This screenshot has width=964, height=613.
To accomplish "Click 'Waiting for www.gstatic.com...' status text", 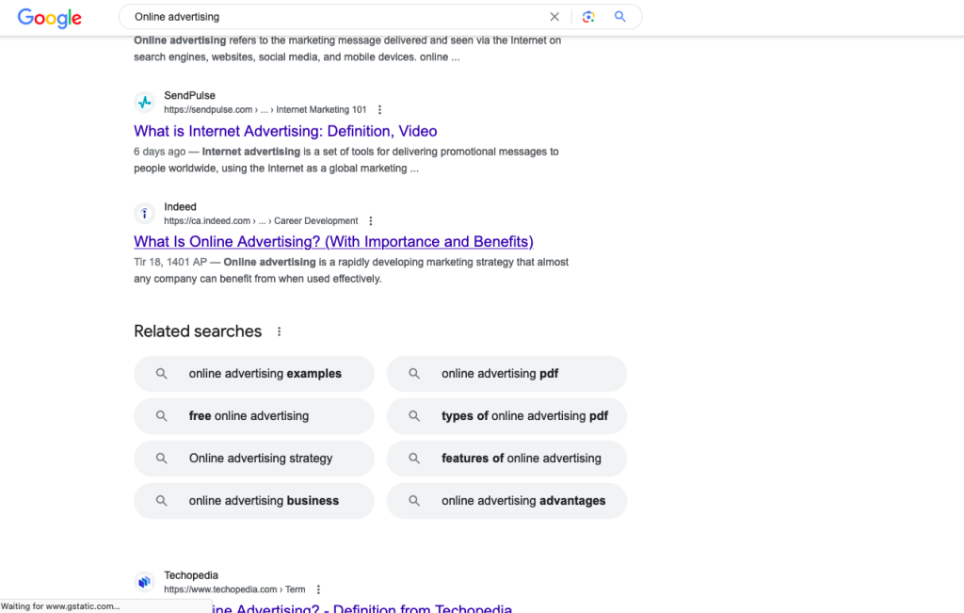I will (60, 606).
